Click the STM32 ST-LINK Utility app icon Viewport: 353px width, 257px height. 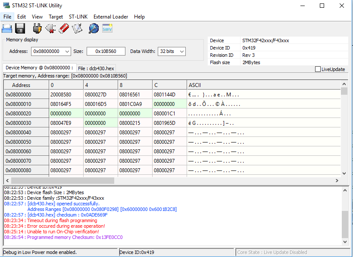[x=6, y=6]
